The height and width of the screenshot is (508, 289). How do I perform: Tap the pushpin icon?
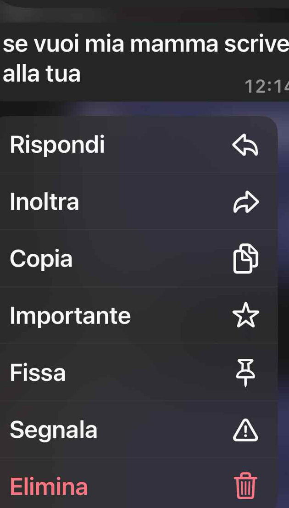click(x=245, y=372)
